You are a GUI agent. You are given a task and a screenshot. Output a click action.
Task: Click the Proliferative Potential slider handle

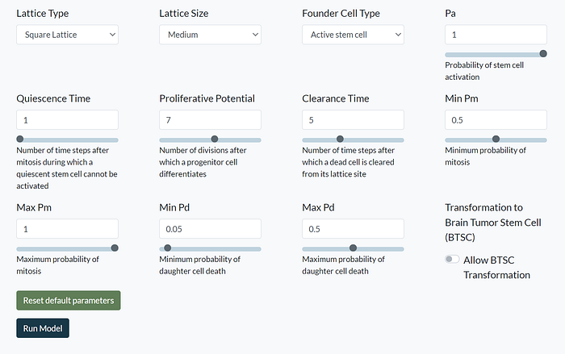coord(215,139)
